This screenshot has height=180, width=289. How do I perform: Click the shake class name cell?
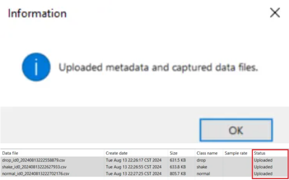(202, 167)
